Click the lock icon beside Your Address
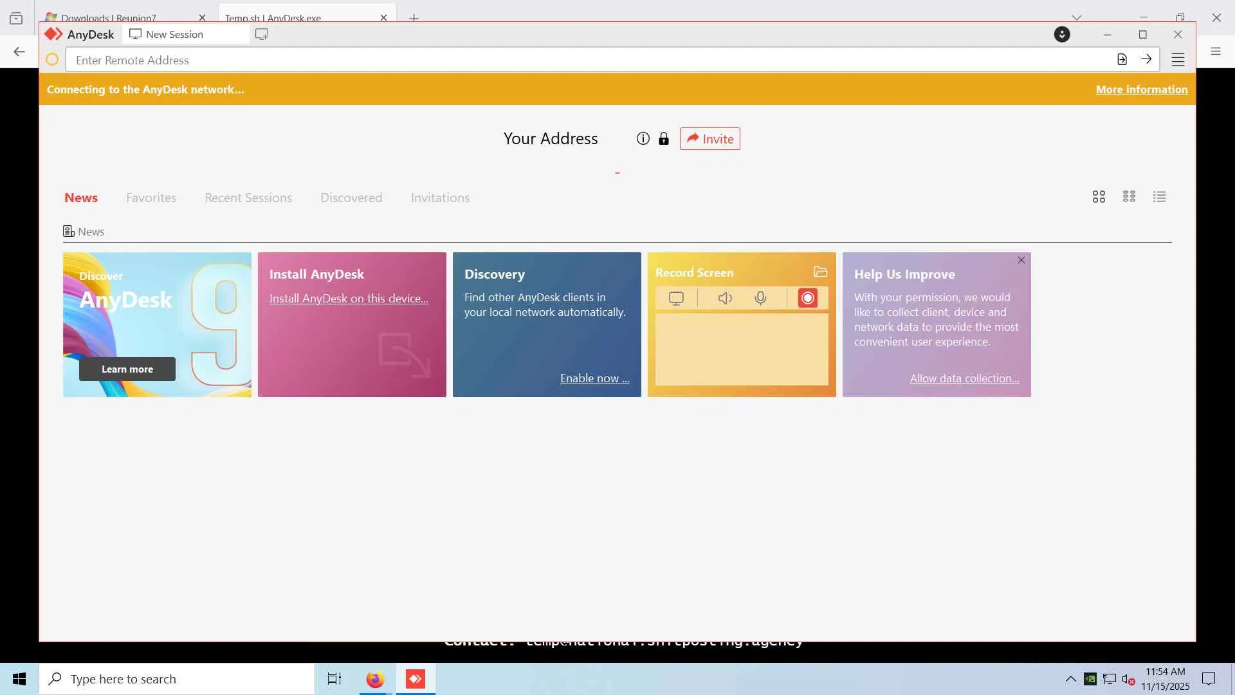 coord(663,138)
